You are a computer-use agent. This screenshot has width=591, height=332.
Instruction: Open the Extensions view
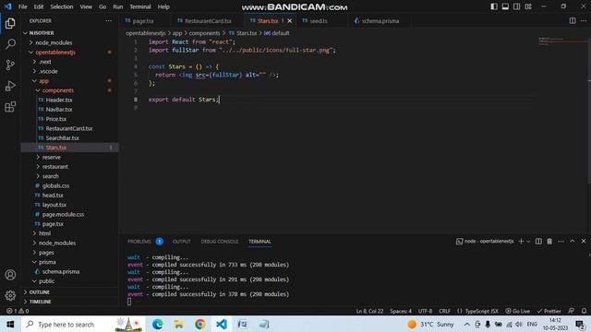coord(10,107)
